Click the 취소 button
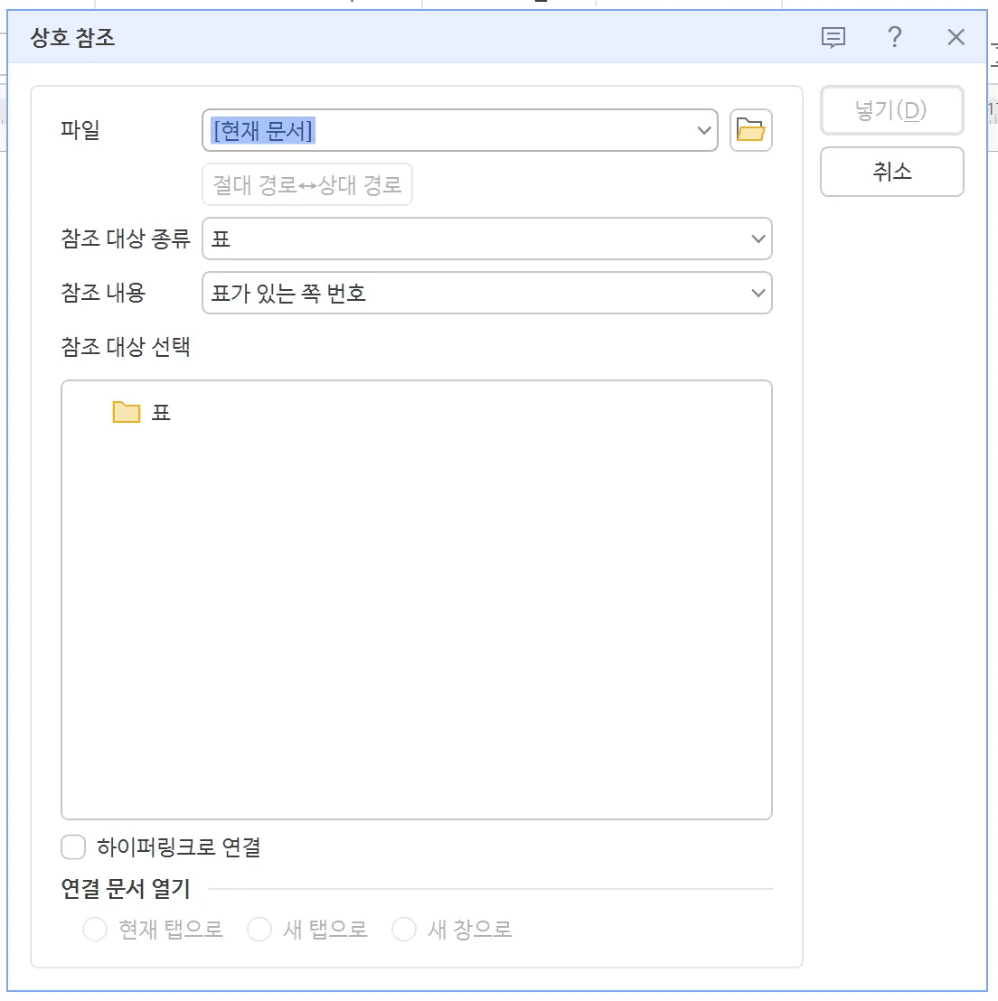 891,172
